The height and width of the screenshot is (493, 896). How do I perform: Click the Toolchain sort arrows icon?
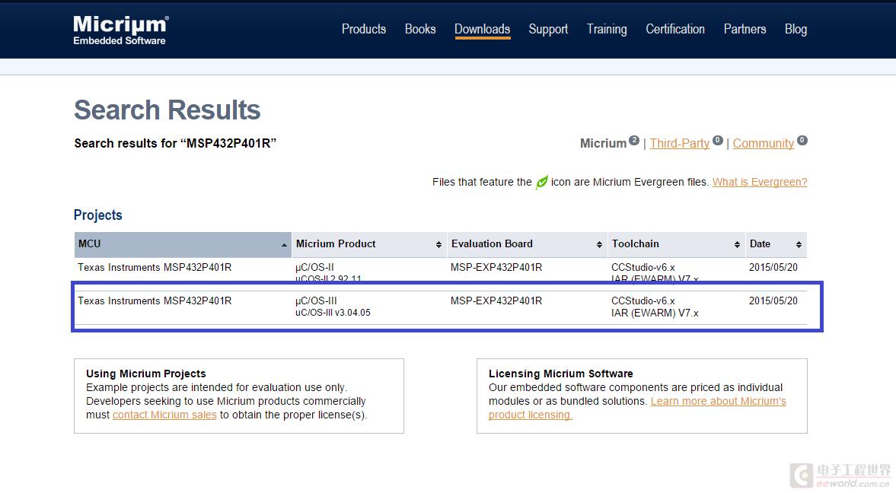coord(737,244)
